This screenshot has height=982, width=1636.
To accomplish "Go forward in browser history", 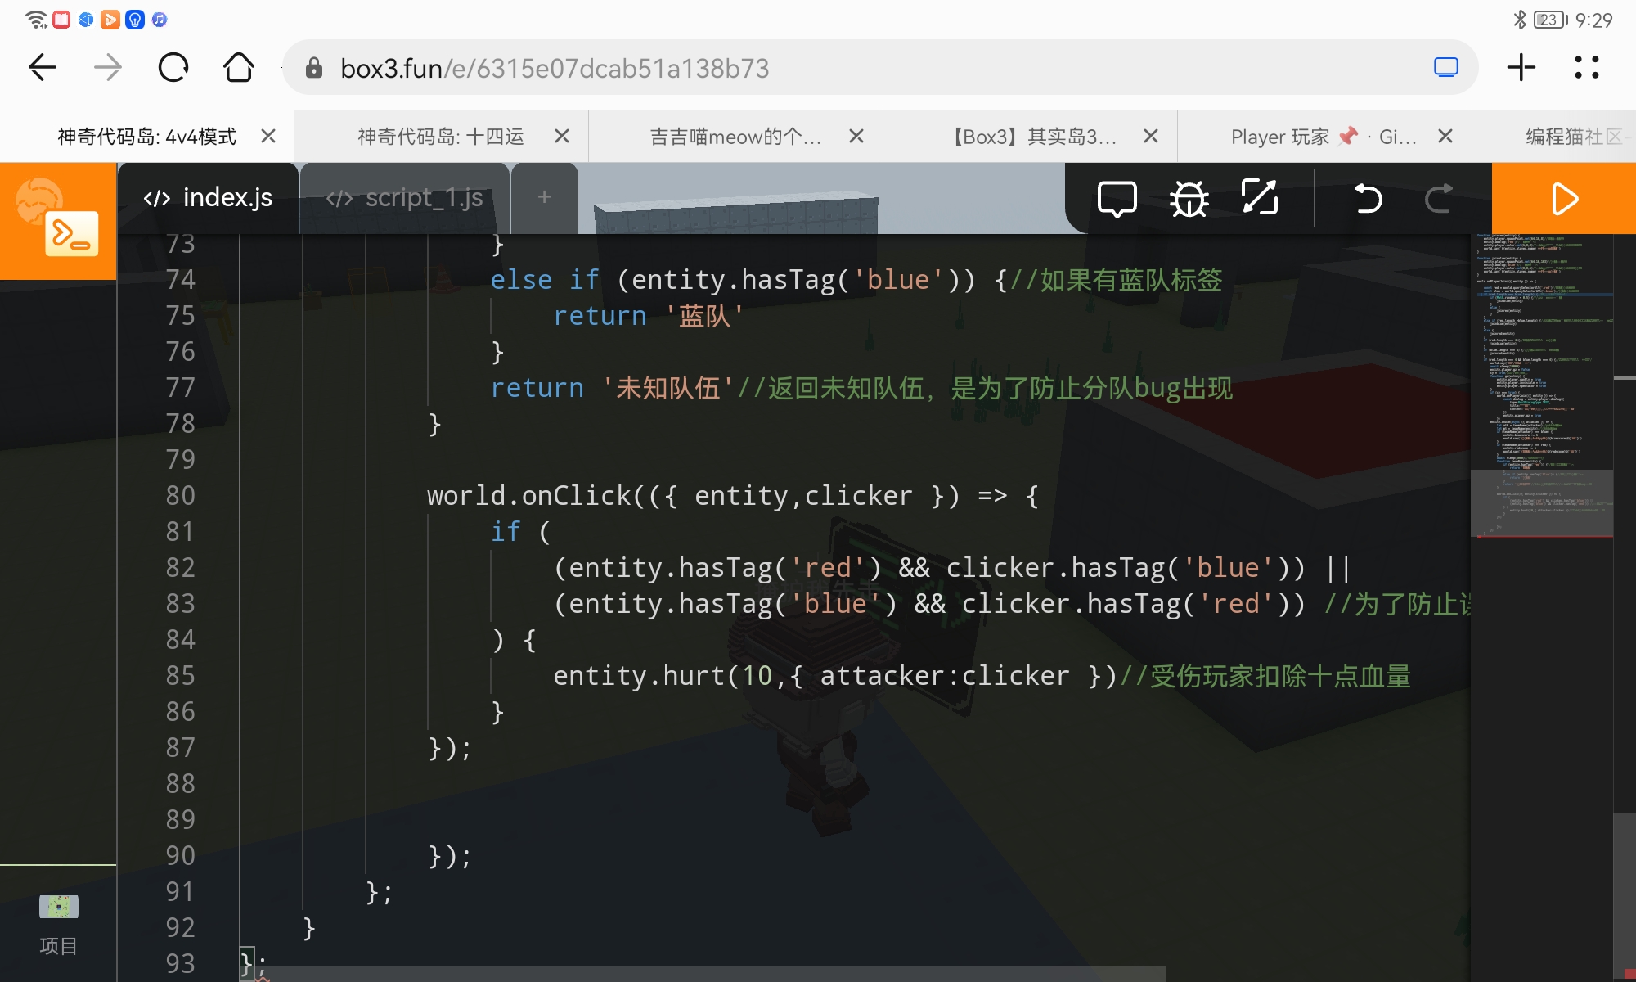I will point(108,68).
